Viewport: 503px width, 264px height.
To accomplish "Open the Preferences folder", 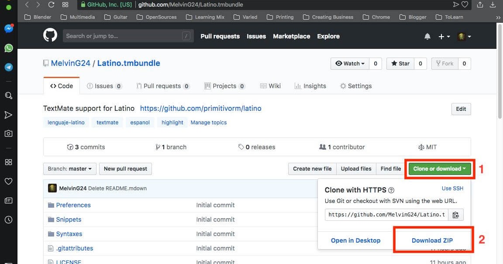I will (73, 205).
